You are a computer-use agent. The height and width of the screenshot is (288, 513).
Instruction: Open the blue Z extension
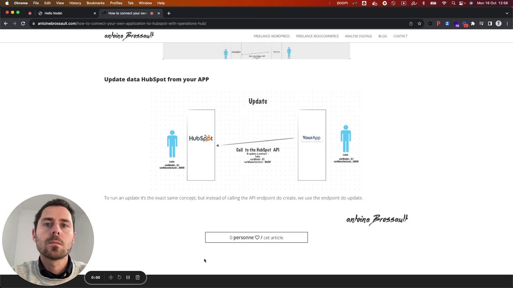pyautogui.click(x=447, y=24)
